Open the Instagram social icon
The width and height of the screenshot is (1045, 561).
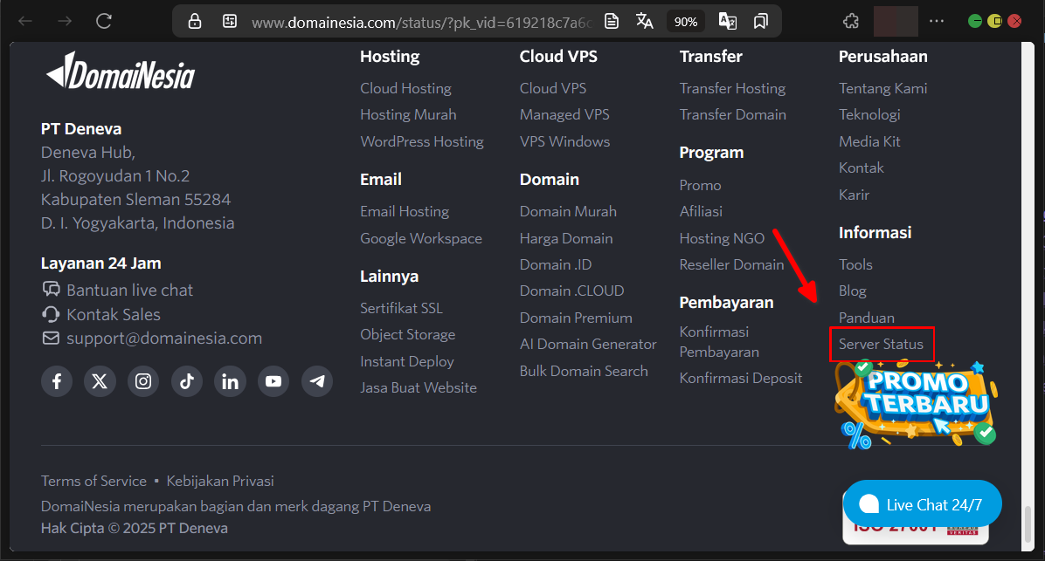(x=143, y=381)
